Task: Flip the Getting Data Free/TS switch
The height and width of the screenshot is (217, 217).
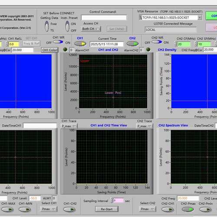Action: point(47,26)
